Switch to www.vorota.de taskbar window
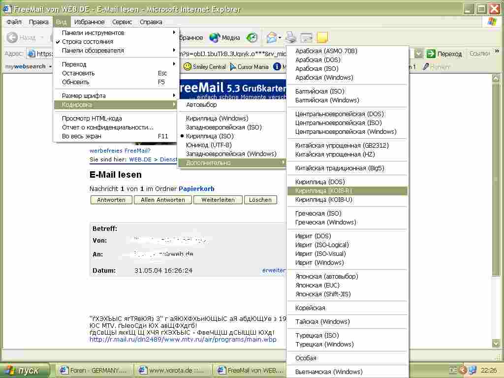Viewport: 504px width, 378px height. click(172, 371)
